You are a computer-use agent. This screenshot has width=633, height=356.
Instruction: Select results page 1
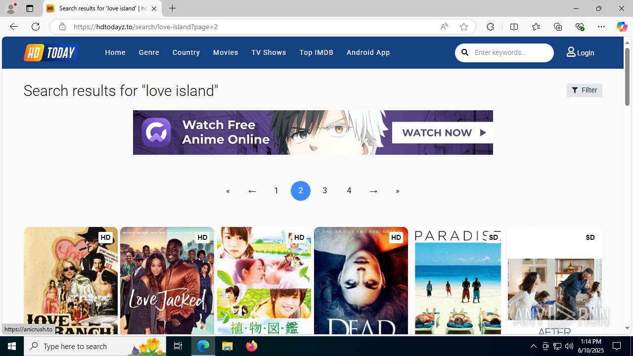[276, 191]
